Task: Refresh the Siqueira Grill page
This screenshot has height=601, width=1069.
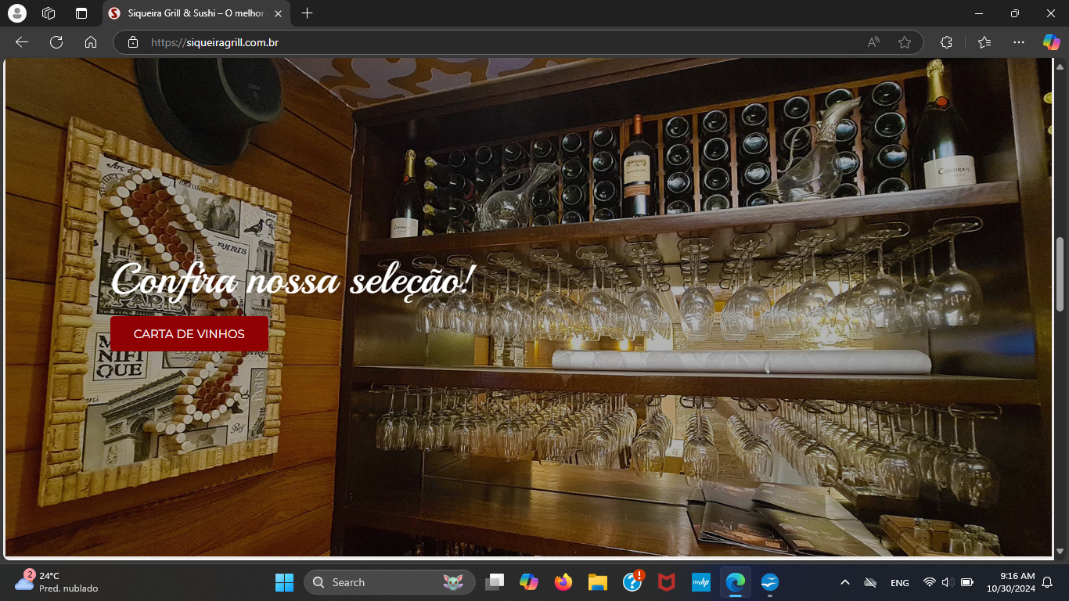Action: tap(56, 42)
